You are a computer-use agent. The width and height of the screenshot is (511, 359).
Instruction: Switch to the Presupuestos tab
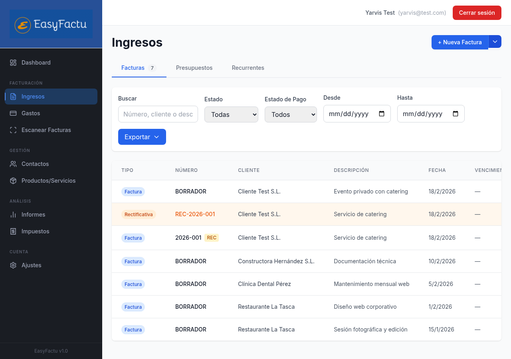click(194, 68)
